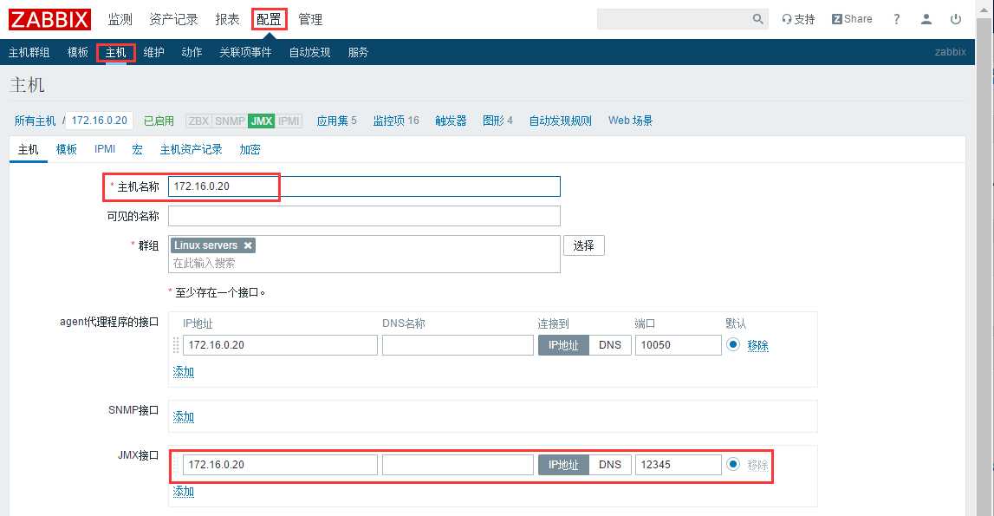The height and width of the screenshot is (516, 994).
Task: Click the JMX interface IP address field
Action: point(280,465)
